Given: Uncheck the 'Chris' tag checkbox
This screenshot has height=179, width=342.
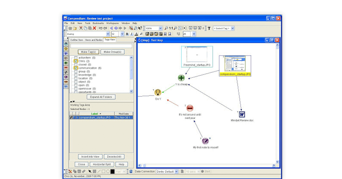Looking at the screenshot, I should [x=76, y=61].
